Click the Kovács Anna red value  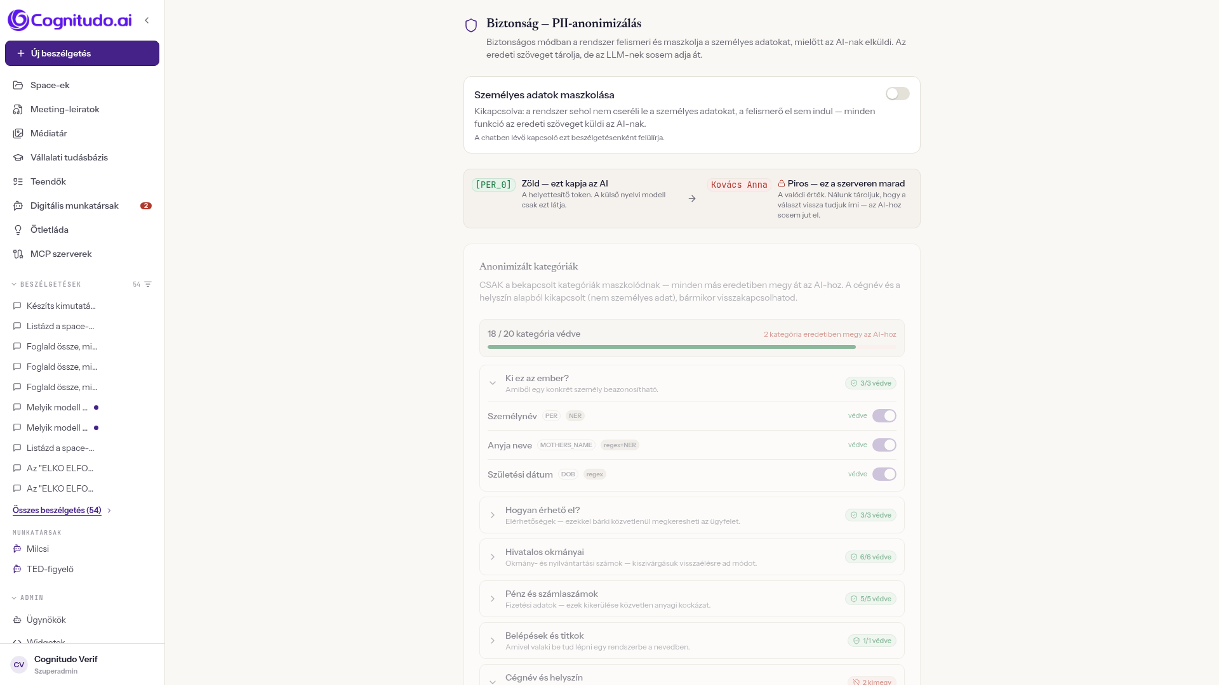click(x=739, y=185)
